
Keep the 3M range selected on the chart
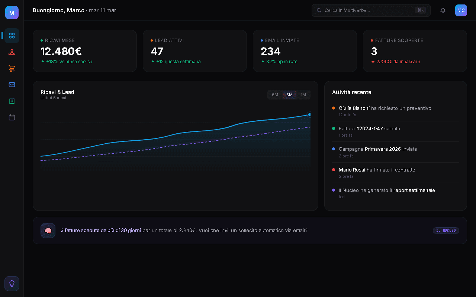(289, 95)
